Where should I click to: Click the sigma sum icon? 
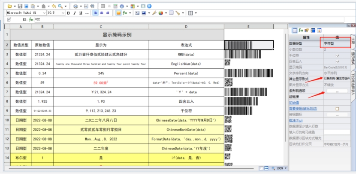click(109, 6)
